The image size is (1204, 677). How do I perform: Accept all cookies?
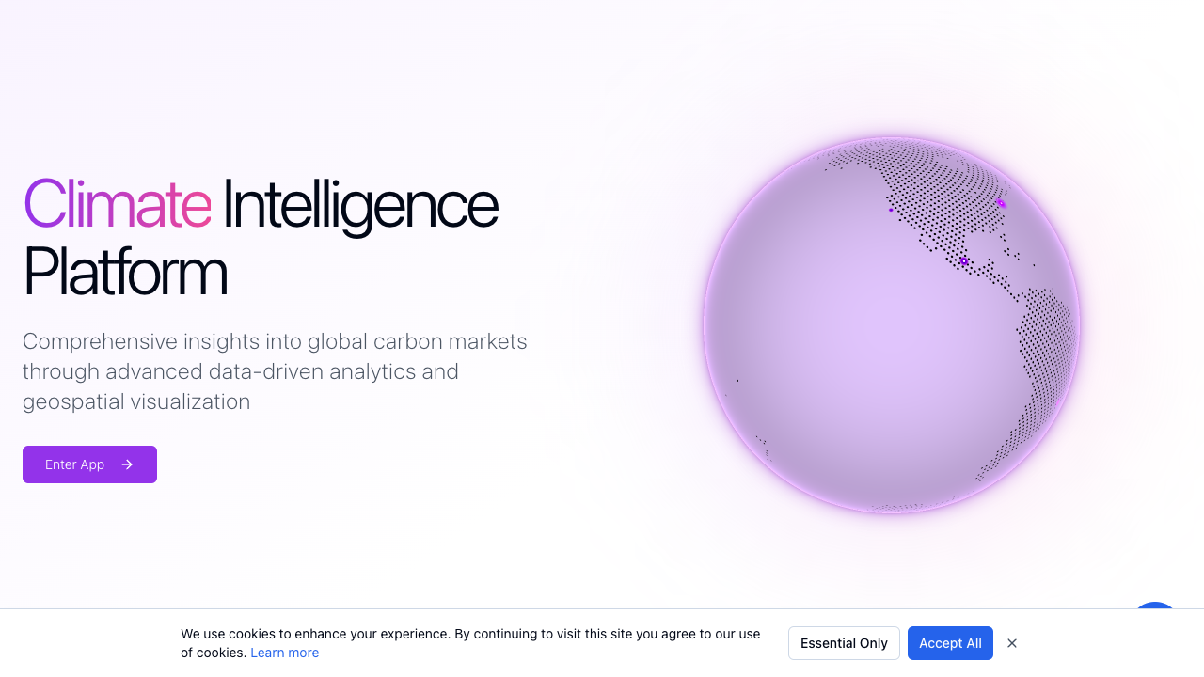coord(950,643)
